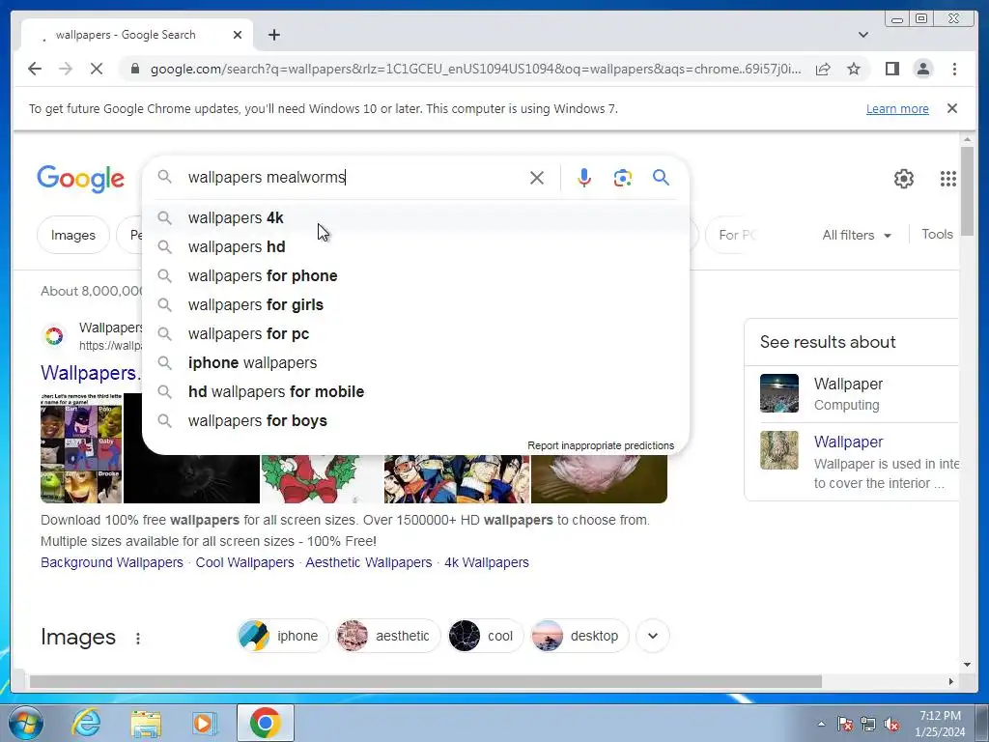Screen dimensions: 989x742
Task: Bookmark this page with star icon
Action: click(854, 69)
